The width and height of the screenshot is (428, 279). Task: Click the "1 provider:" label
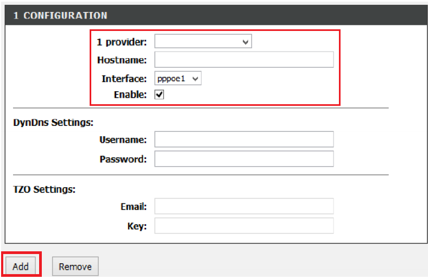[x=122, y=42]
